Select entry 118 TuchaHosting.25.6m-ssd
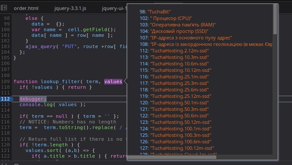The image size is (292, 165). [174, 90]
